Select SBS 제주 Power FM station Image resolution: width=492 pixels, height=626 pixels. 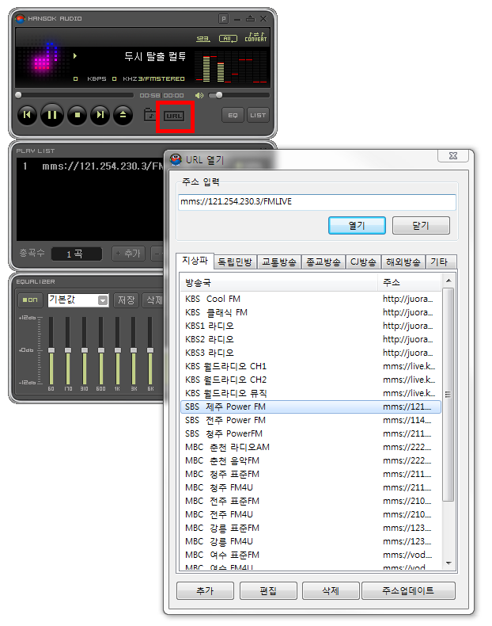coord(311,407)
